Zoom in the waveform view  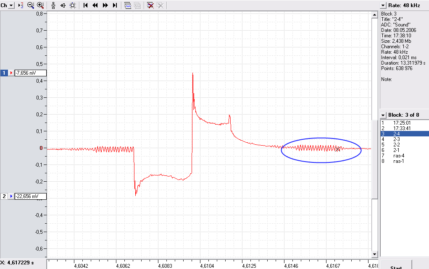(x=40, y=5)
